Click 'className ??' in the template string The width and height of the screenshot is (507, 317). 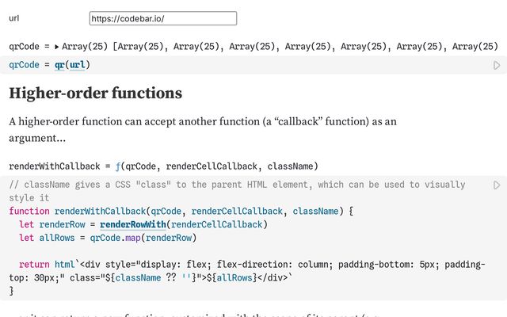click(146, 278)
